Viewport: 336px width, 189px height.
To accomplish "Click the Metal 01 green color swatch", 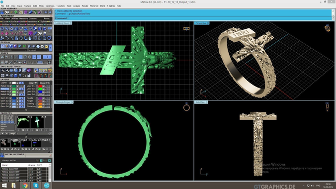I will pos(14,86).
